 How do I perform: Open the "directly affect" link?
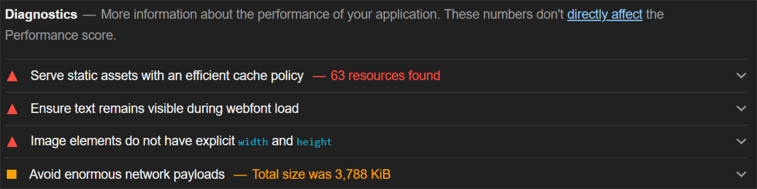tap(604, 15)
